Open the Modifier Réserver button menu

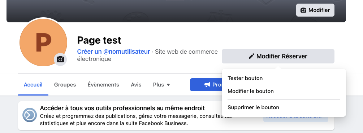pyautogui.click(x=278, y=56)
